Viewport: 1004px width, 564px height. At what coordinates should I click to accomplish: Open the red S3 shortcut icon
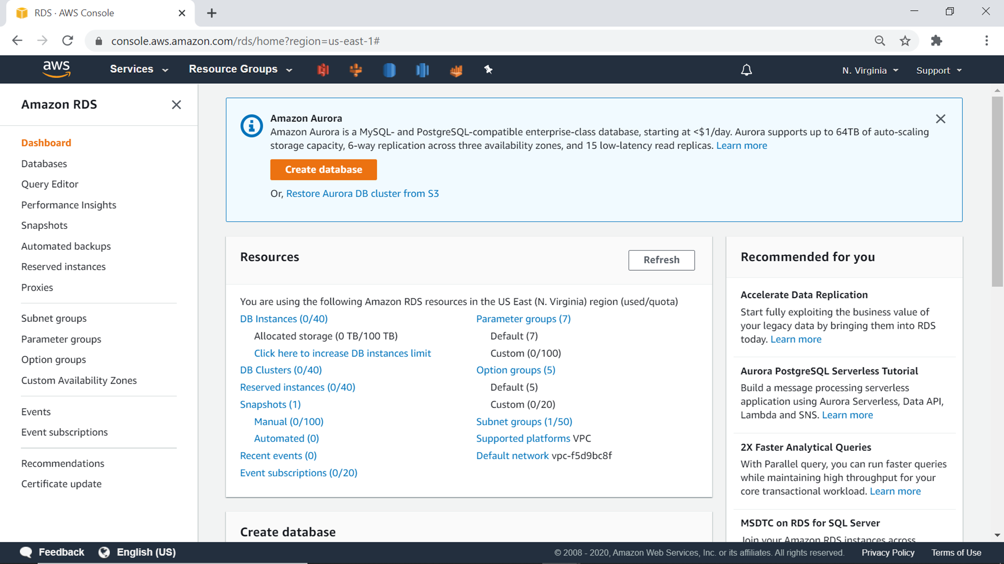click(323, 70)
